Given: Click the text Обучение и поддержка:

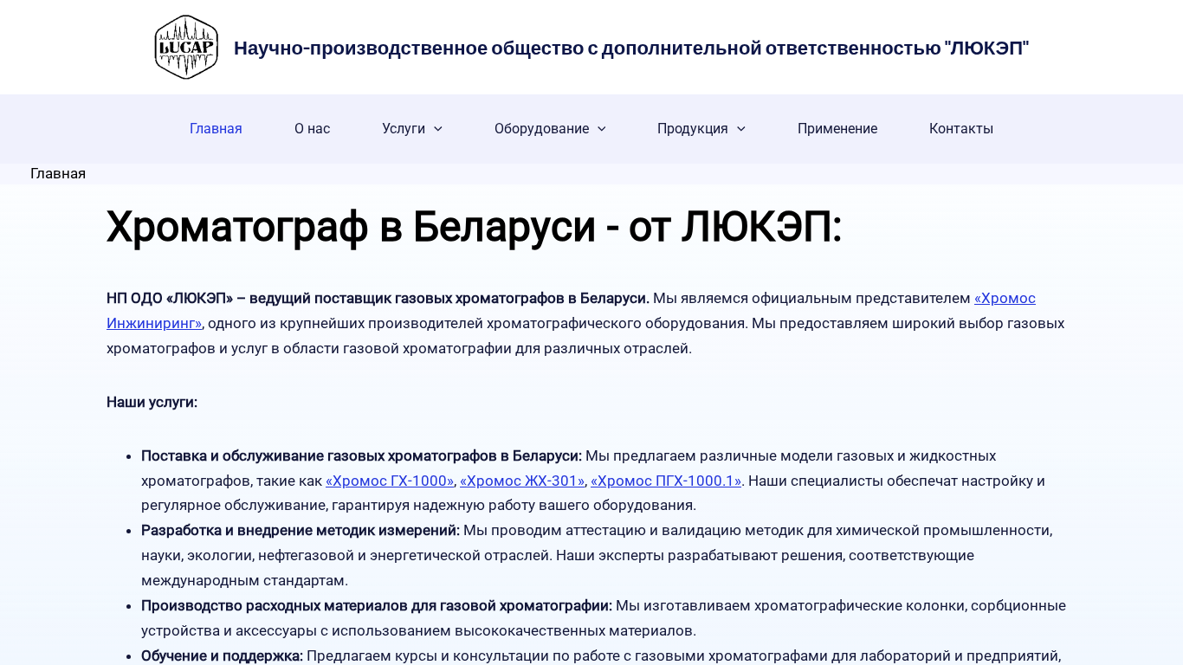Looking at the screenshot, I should (x=223, y=655).
